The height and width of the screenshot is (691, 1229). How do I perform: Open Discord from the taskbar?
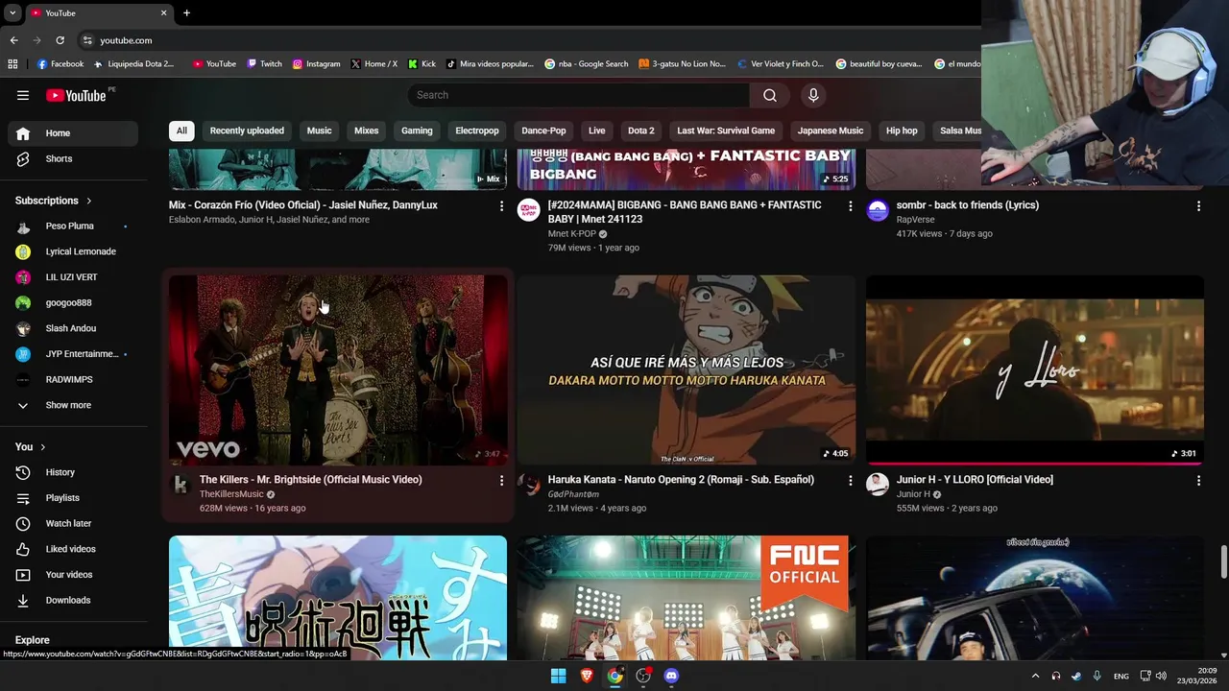(671, 676)
